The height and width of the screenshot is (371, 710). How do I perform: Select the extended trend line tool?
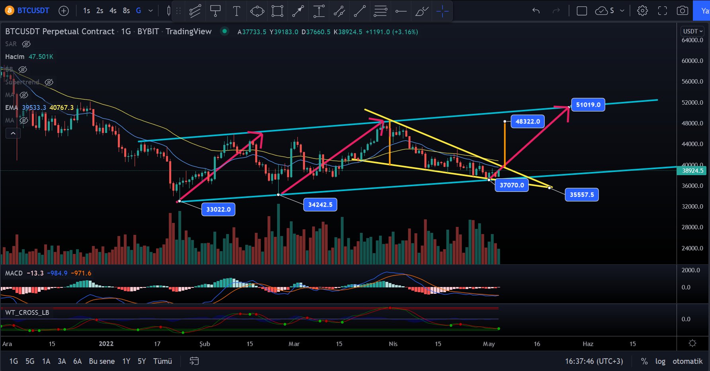click(339, 11)
